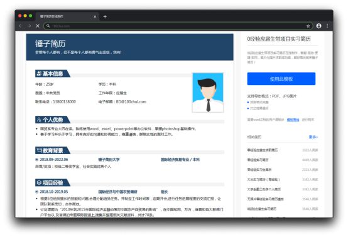
Task: Click the 0经验应届生带项目实习简历 title
Action: (x=279, y=39)
